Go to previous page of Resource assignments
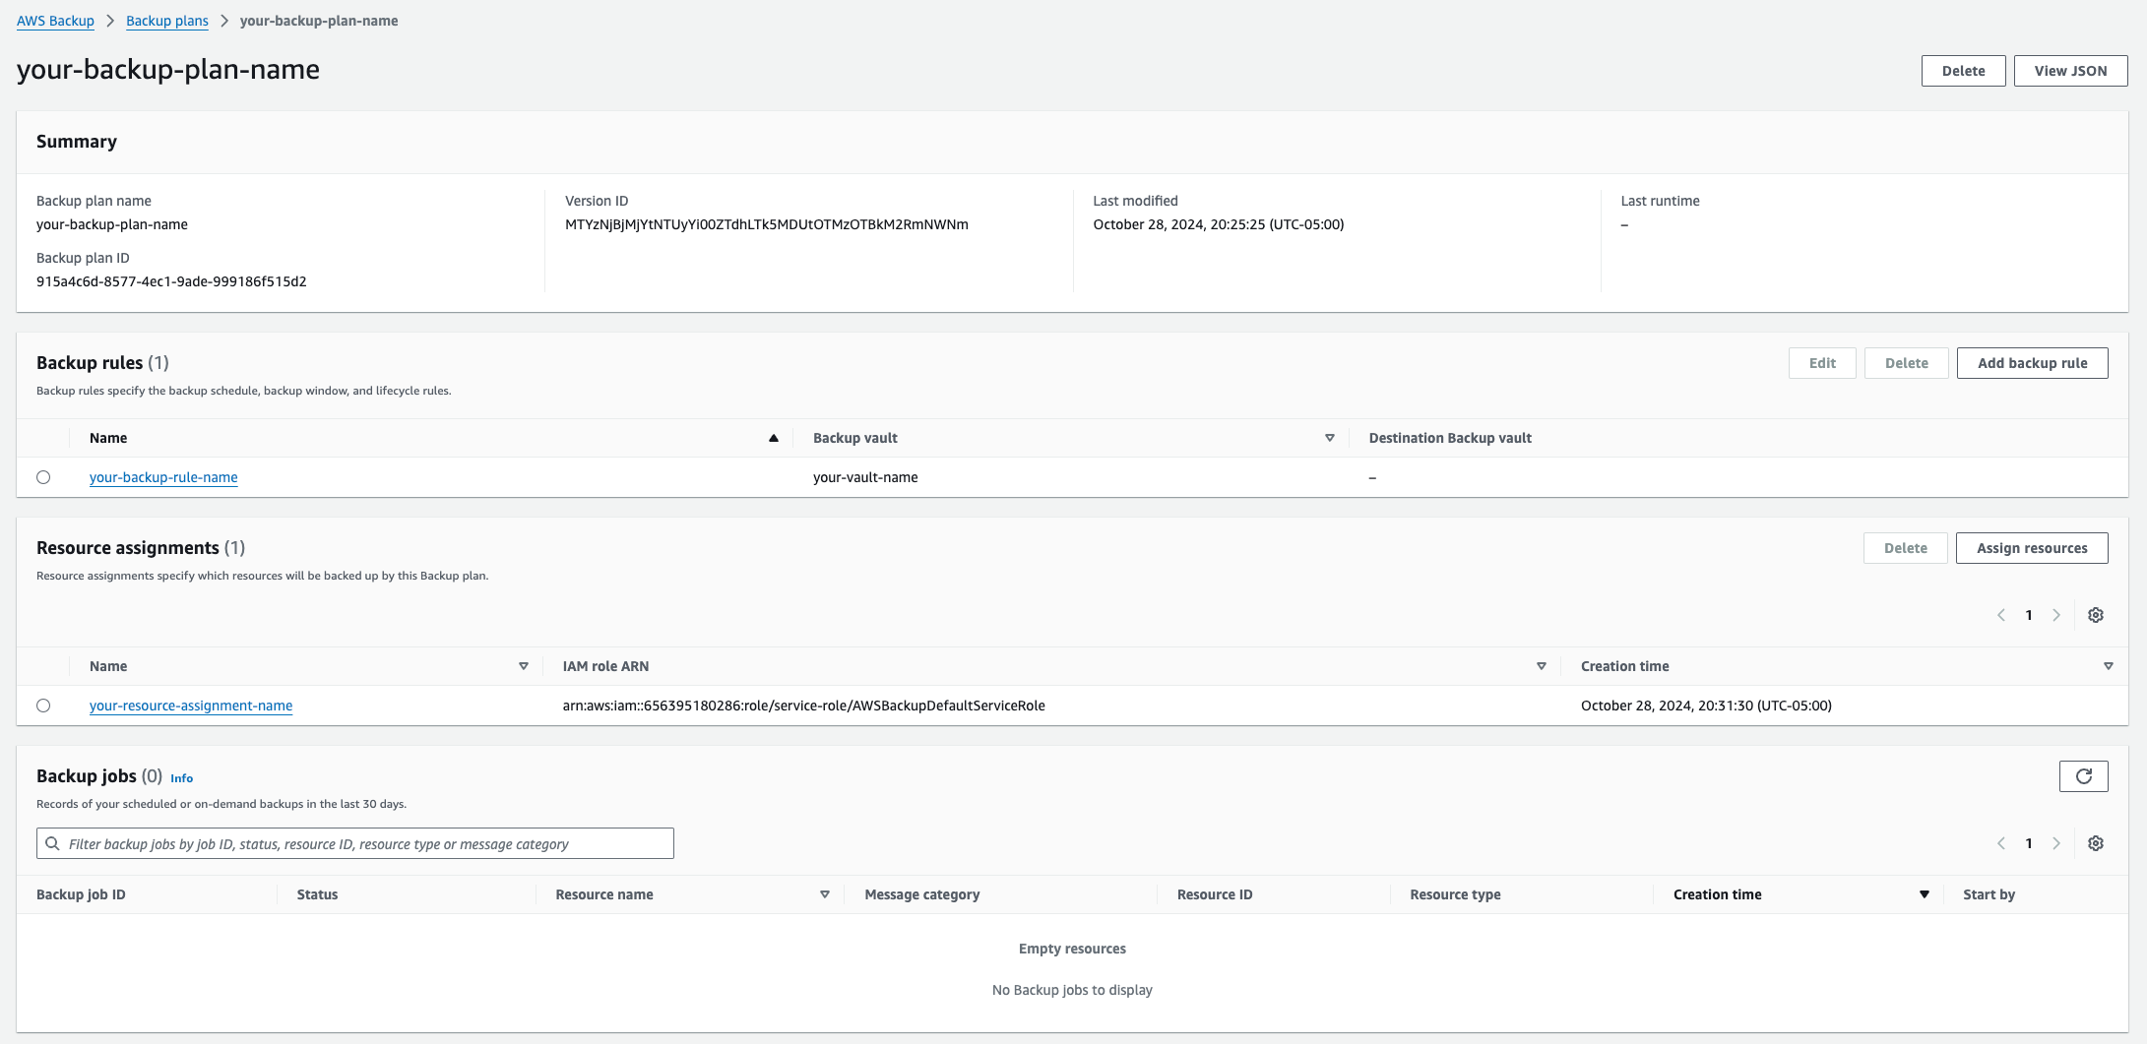 [x=2001, y=615]
